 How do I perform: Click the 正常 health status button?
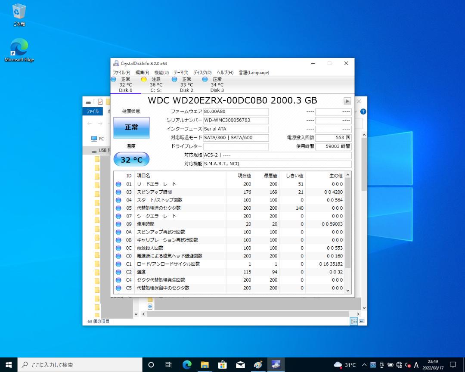pos(131,127)
